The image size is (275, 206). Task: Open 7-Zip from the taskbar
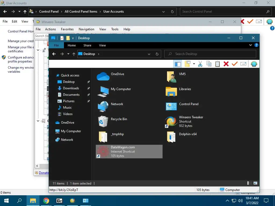pos(59,201)
